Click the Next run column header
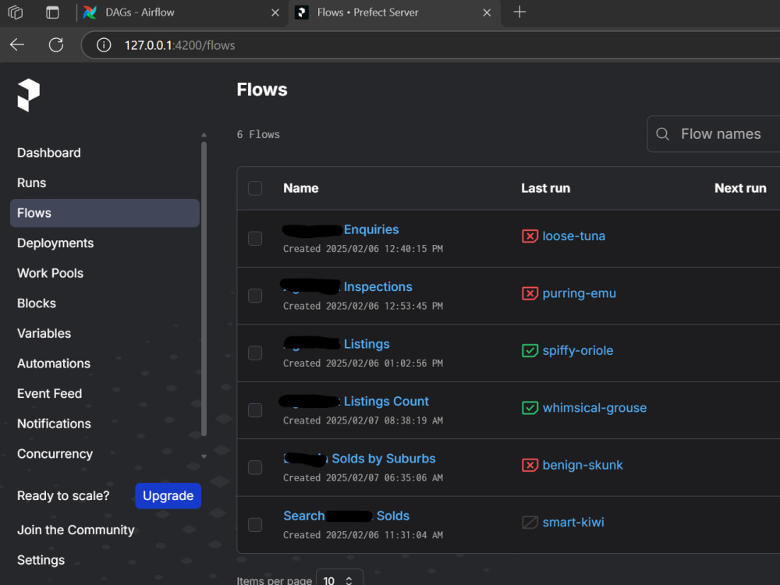This screenshot has height=585, width=780. click(x=740, y=188)
